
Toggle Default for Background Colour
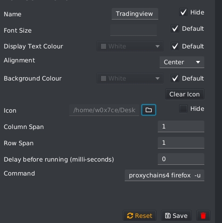click(175, 78)
